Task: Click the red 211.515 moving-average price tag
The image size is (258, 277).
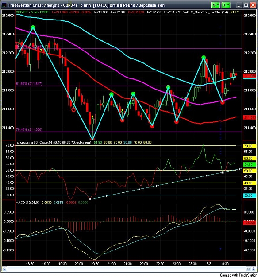Action: click(250, 117)
